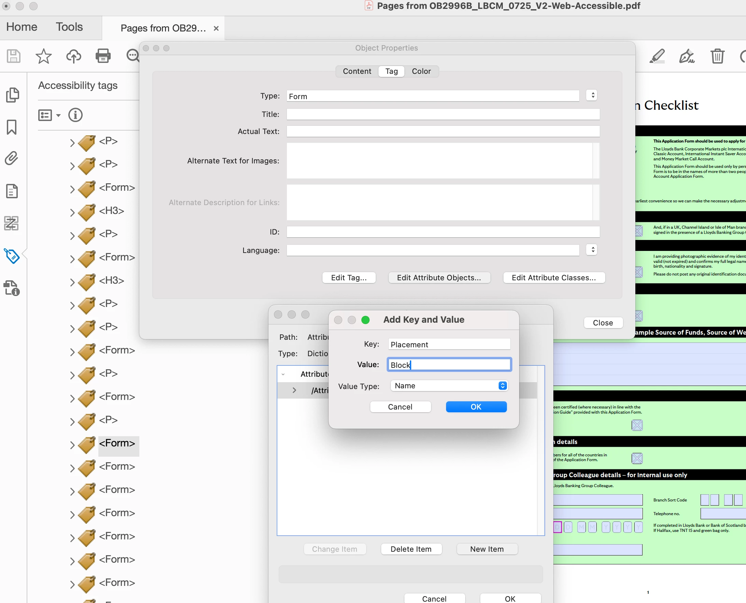This screenshot has height=603, width=746.
Task: Open the Type stepper dropdown
Action: coord(592,95)
